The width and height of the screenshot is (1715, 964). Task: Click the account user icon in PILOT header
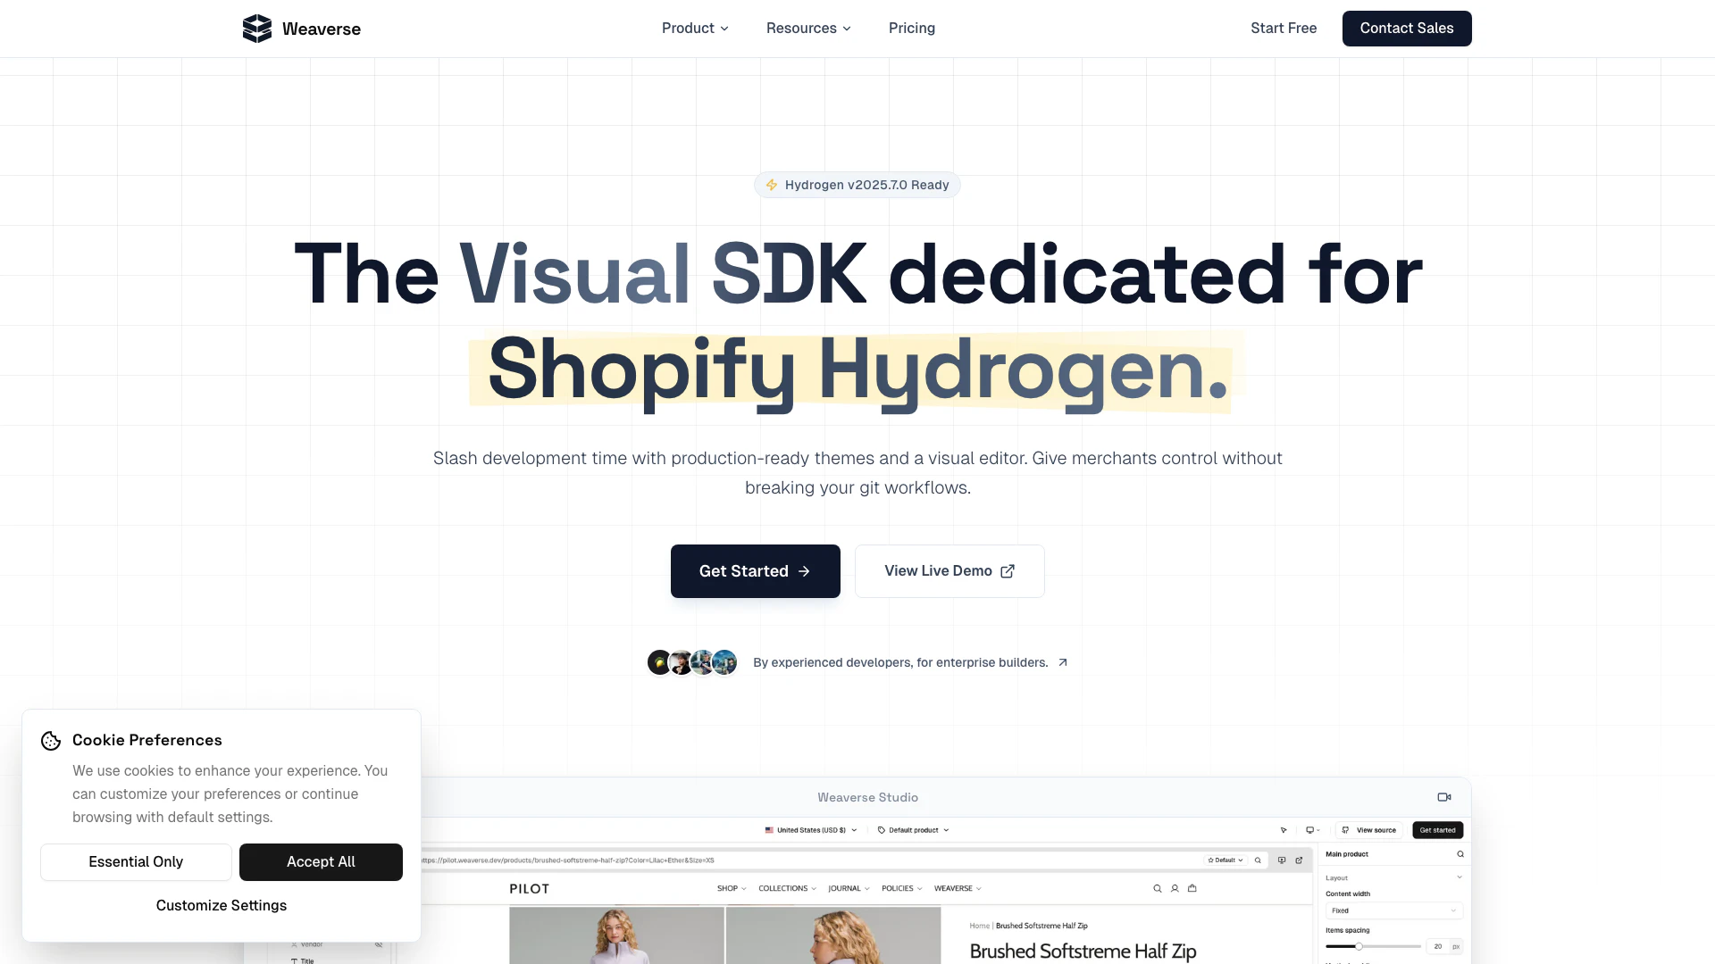[x=1175, y=889]
